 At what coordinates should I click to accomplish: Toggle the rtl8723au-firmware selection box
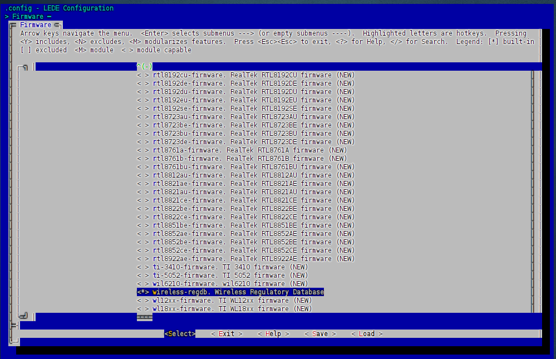(143, 117)
